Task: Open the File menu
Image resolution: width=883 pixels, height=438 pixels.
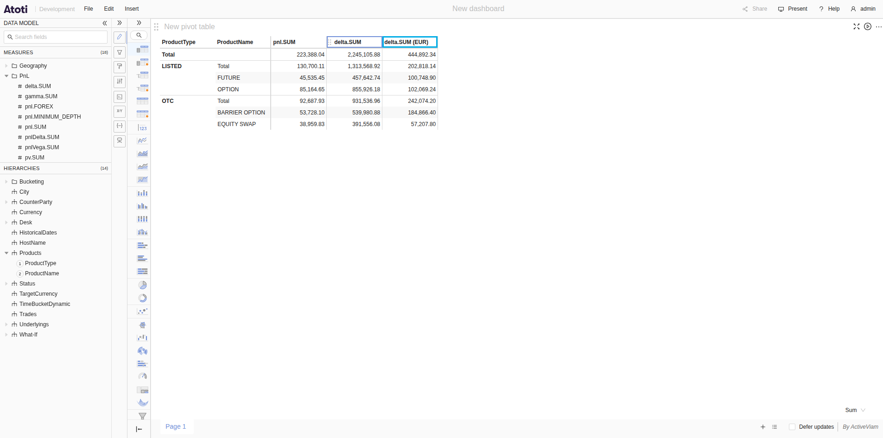Action: [x=89, y=9]
